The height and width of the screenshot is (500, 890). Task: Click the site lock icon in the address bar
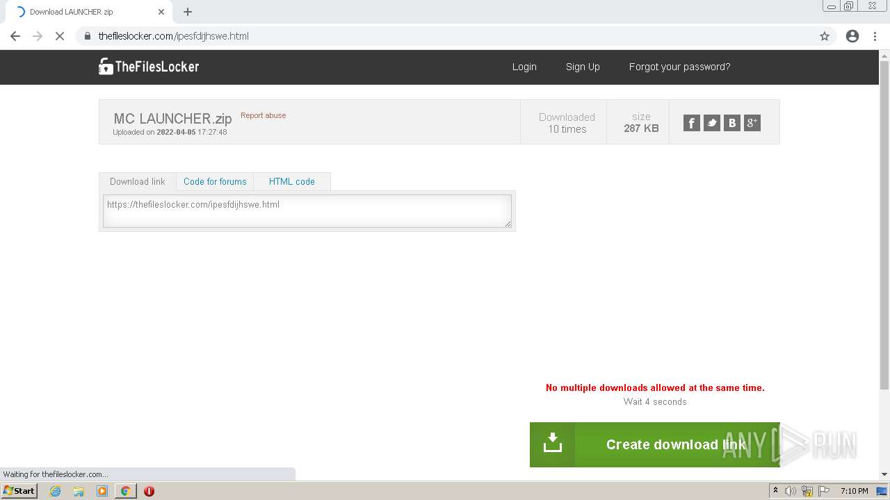(88, 36)
